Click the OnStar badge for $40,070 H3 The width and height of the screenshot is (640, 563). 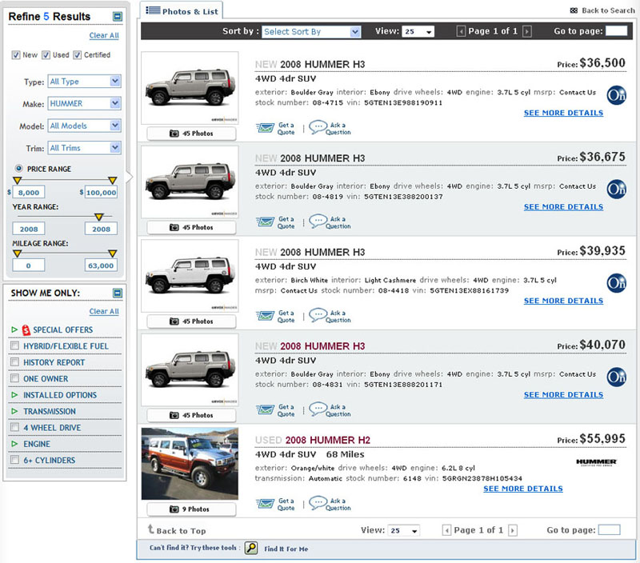(616, 377)
